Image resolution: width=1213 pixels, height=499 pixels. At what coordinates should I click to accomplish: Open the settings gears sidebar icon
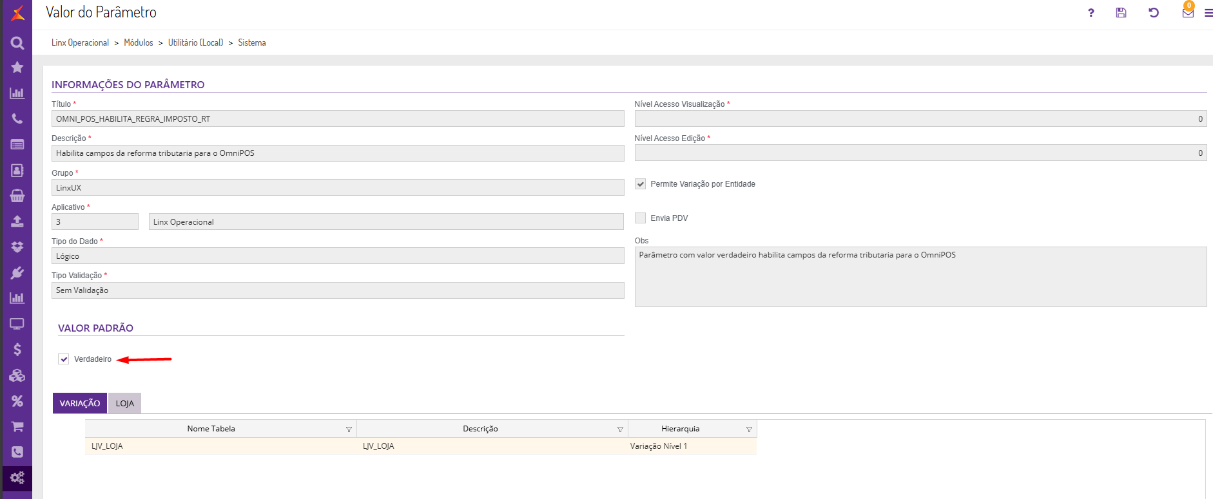[17, 478]
